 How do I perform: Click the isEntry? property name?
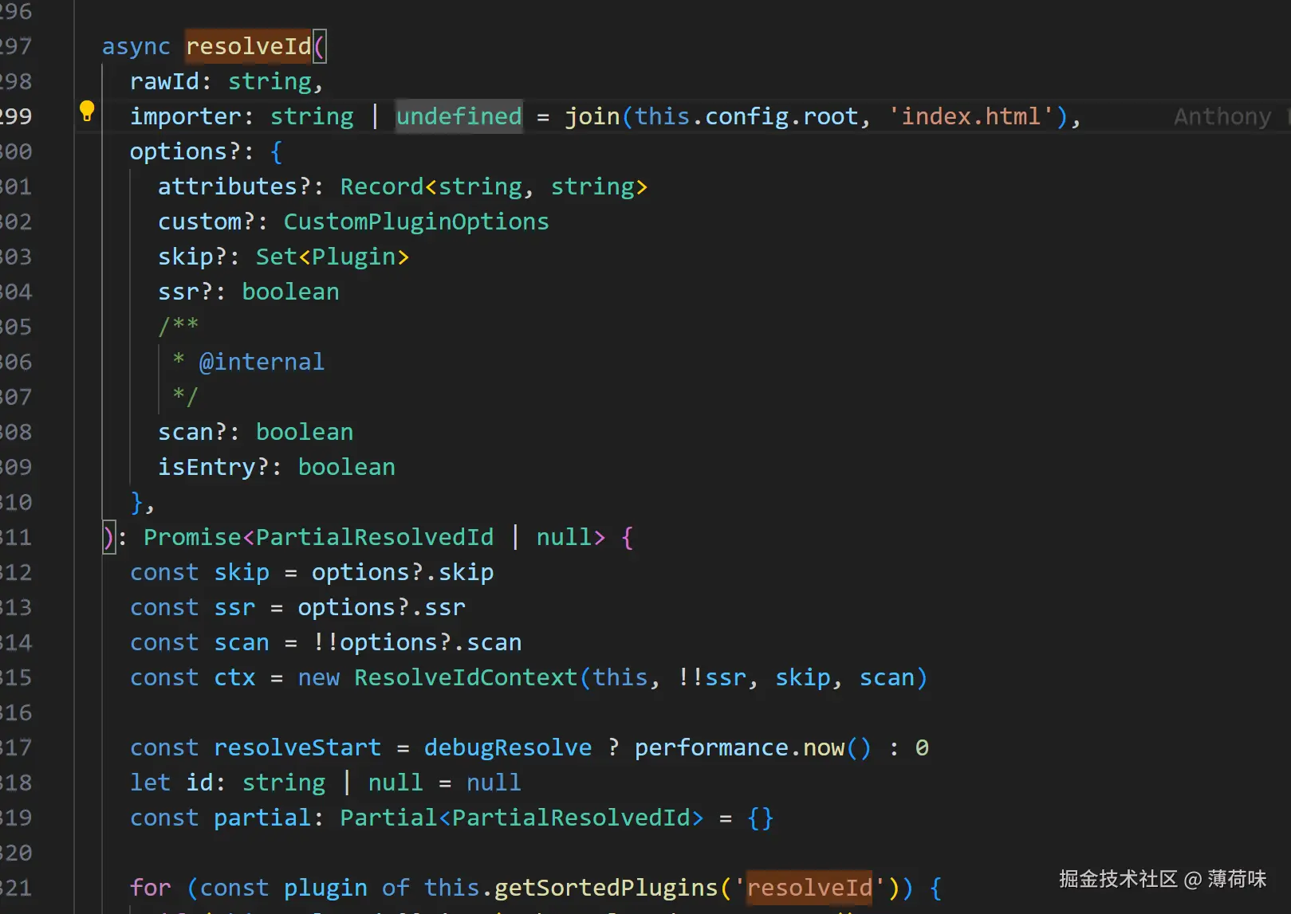(214, 467)
